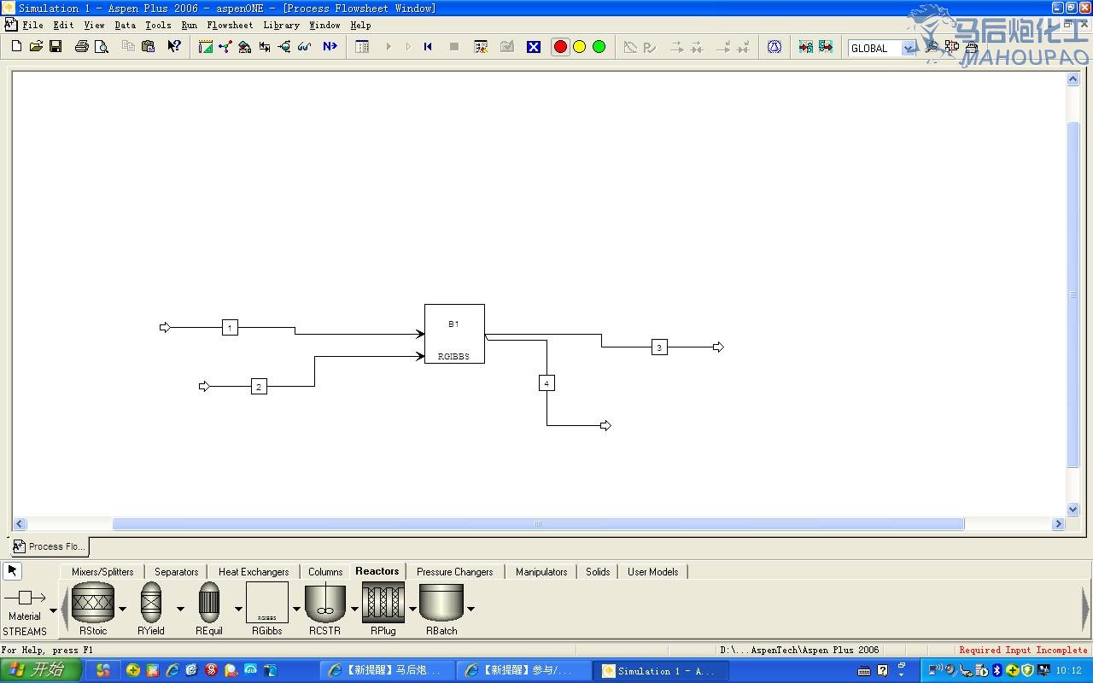Open the Heat Exchangers tab
Image resolution: width=1093 pixels, height=683 pixels.
[254, 572]
